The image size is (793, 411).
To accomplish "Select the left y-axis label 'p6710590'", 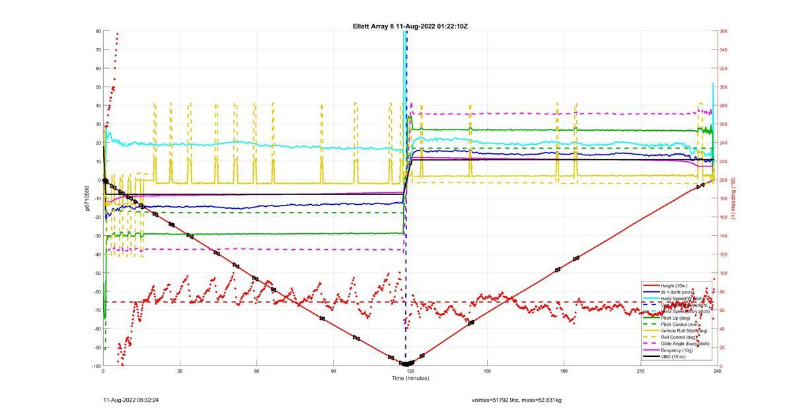I will 87,198.
